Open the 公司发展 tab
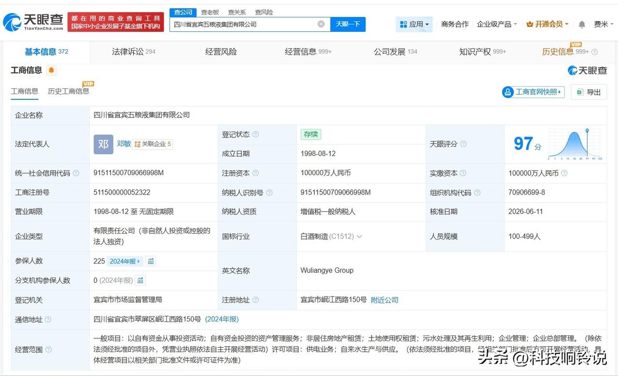This screenshot has height=376, width=618. click(395, 52)
